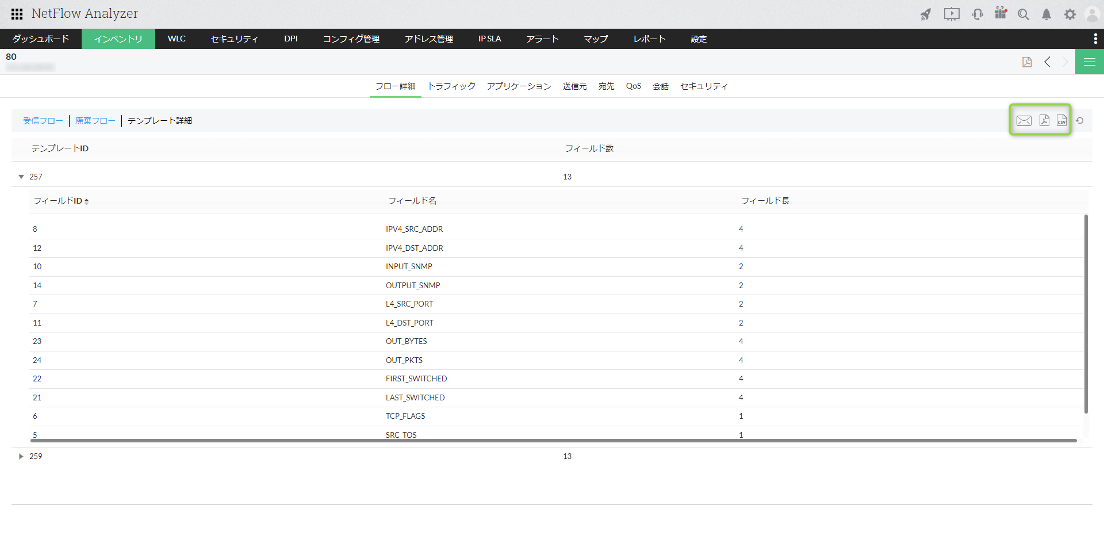Open the apps grid launcher icon

tap(17, 14)
